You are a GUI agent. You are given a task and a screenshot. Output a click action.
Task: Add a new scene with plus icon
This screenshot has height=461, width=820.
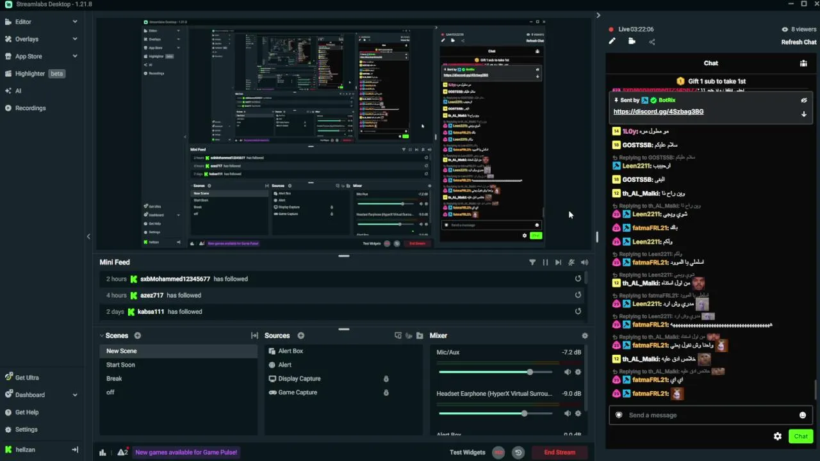137,336
